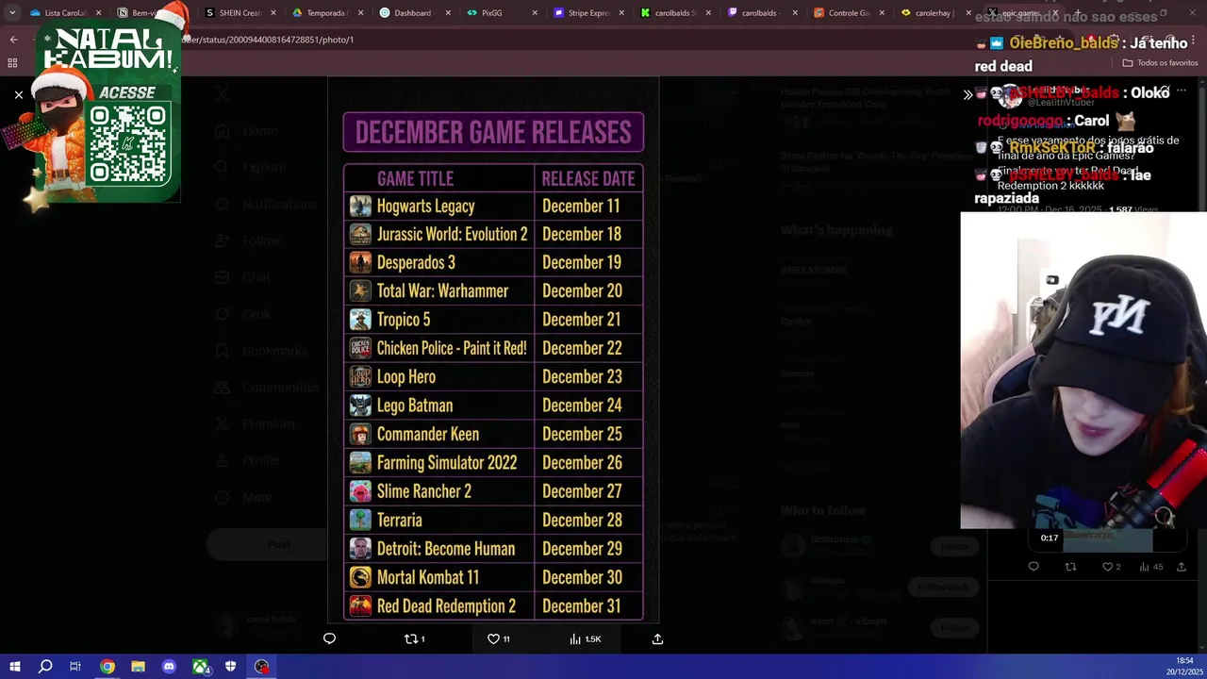Click Chicken Police - Paint it Red! title
The image size is (1207, 679).
pyautogui.click(x=452, y=348)
